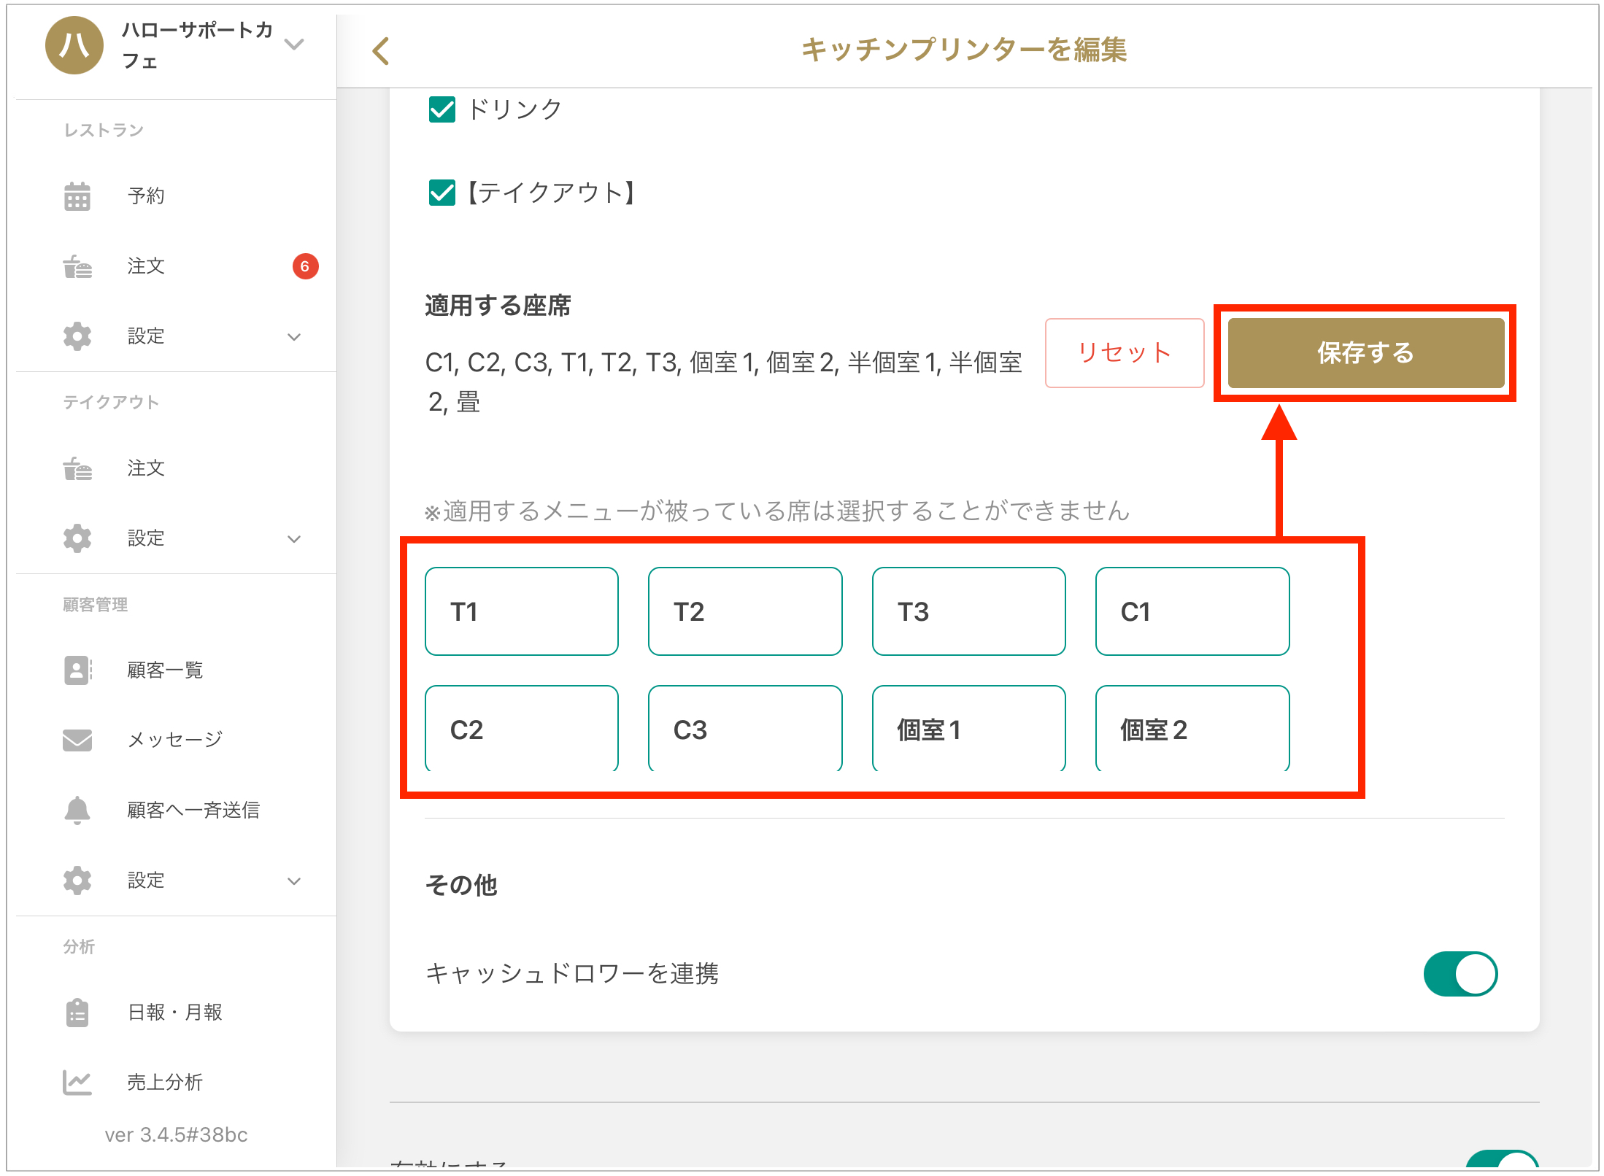Click the takeout 注文 order icon
The width and height of the screenshot is (1604, 1176).
(77, 468)
